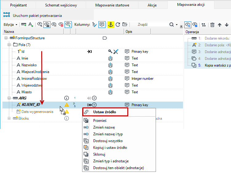Click the add record toolbar icon

point(24,25)
